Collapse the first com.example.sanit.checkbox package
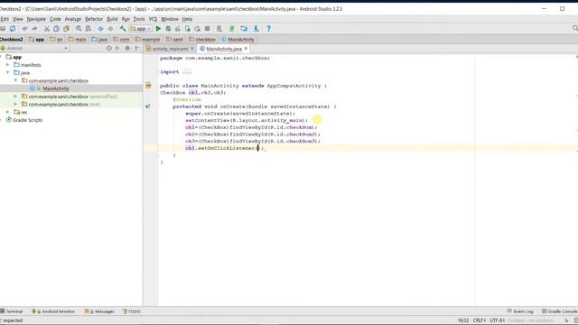Screen dimensions: 578x325 15,80
